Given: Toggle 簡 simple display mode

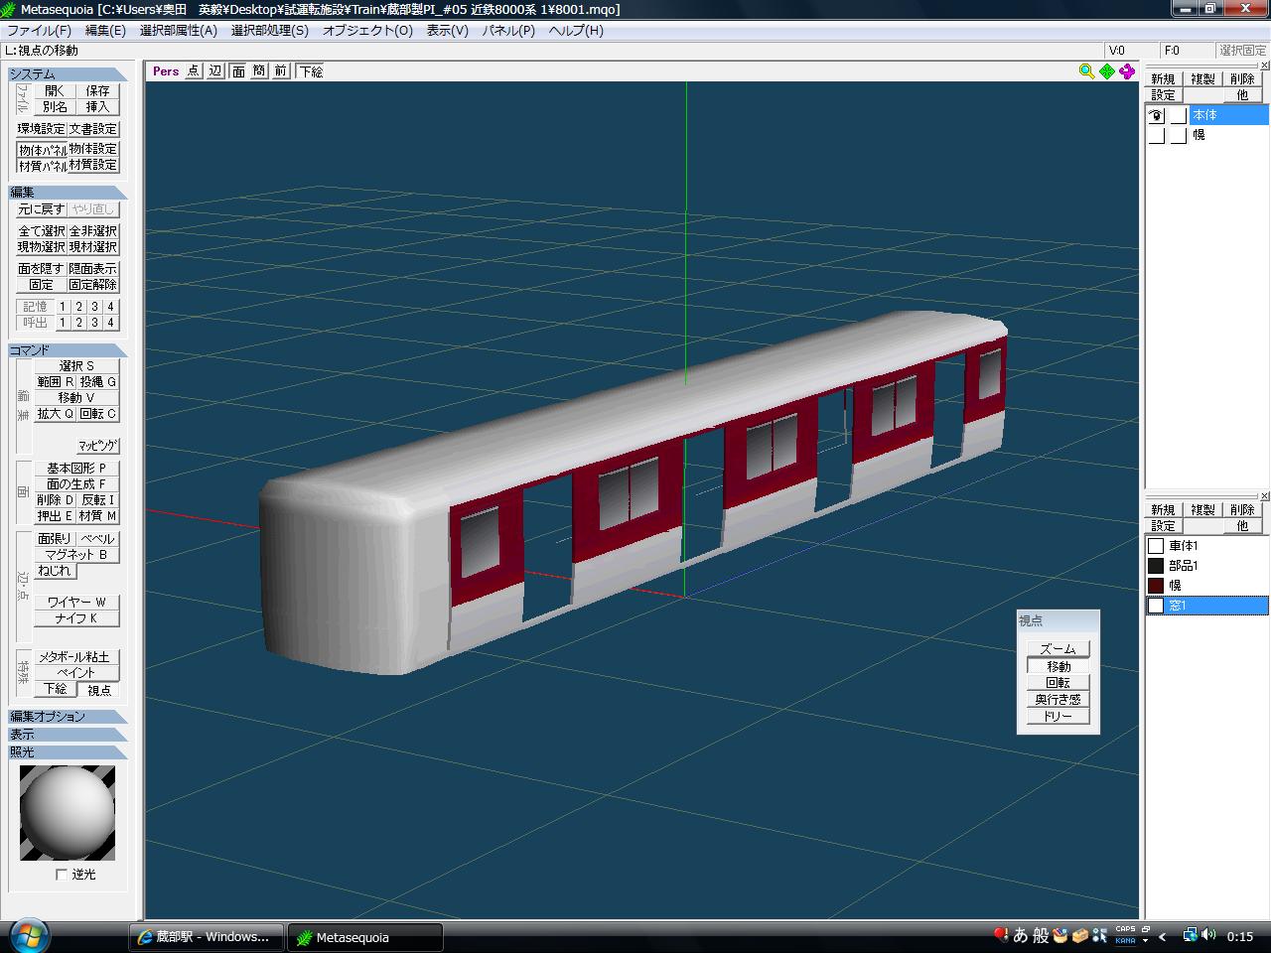Looking at the screenshot, I should point(259,71).
